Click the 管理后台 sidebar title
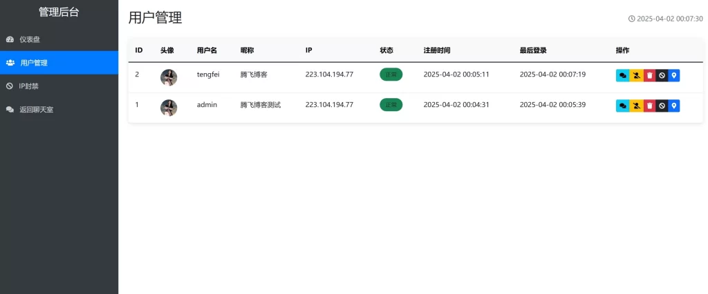This screenshot has height=294, width=708. [59, 12]
